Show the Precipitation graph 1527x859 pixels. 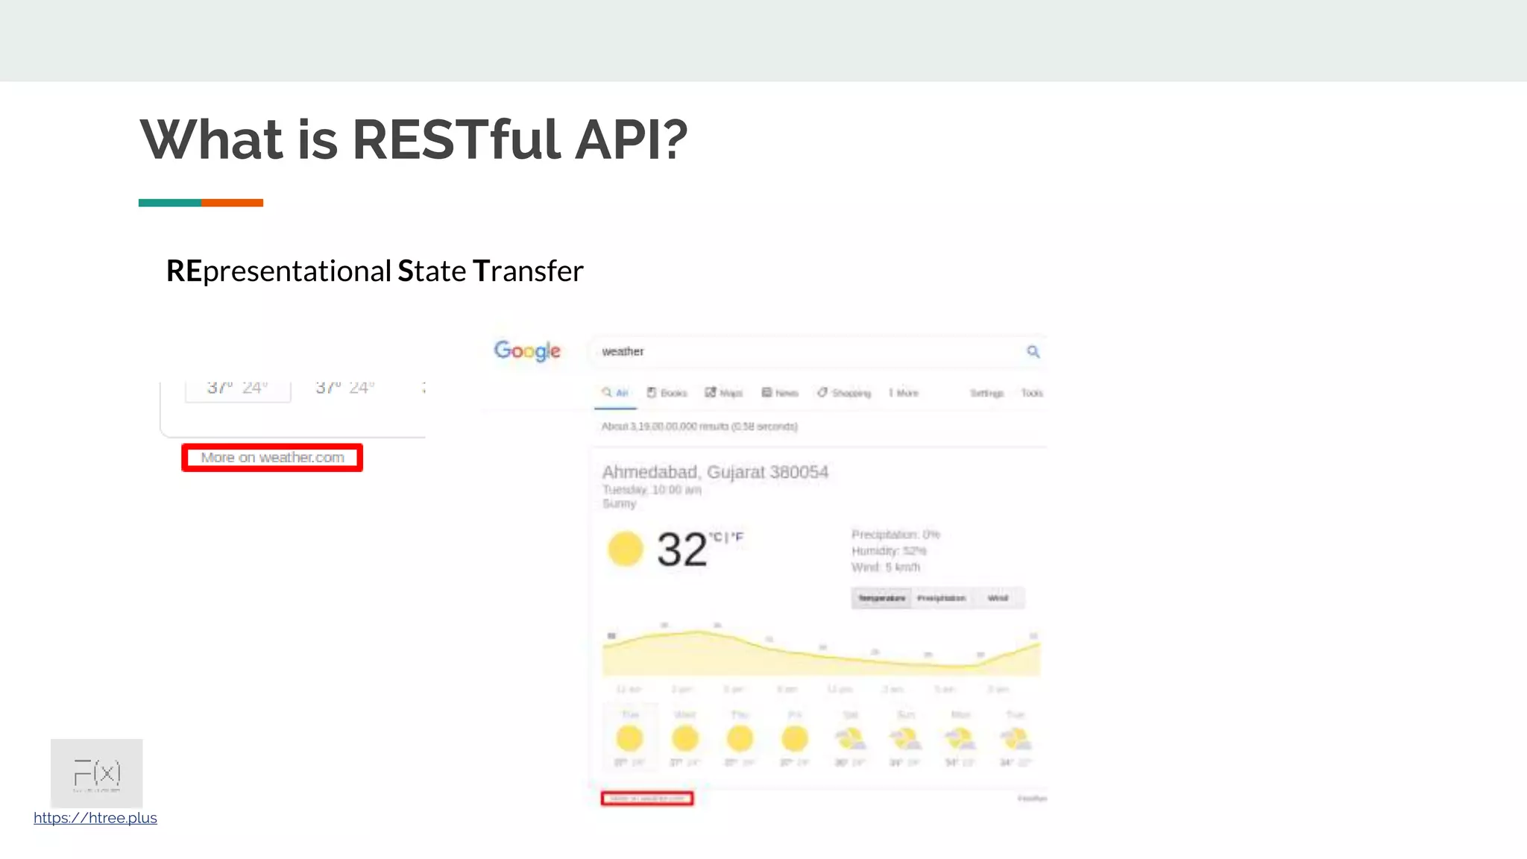click(x=941, y=598)
